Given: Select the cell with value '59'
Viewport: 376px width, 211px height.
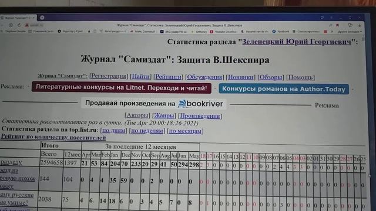Looking at the screenshot, I should click(124, 180).
